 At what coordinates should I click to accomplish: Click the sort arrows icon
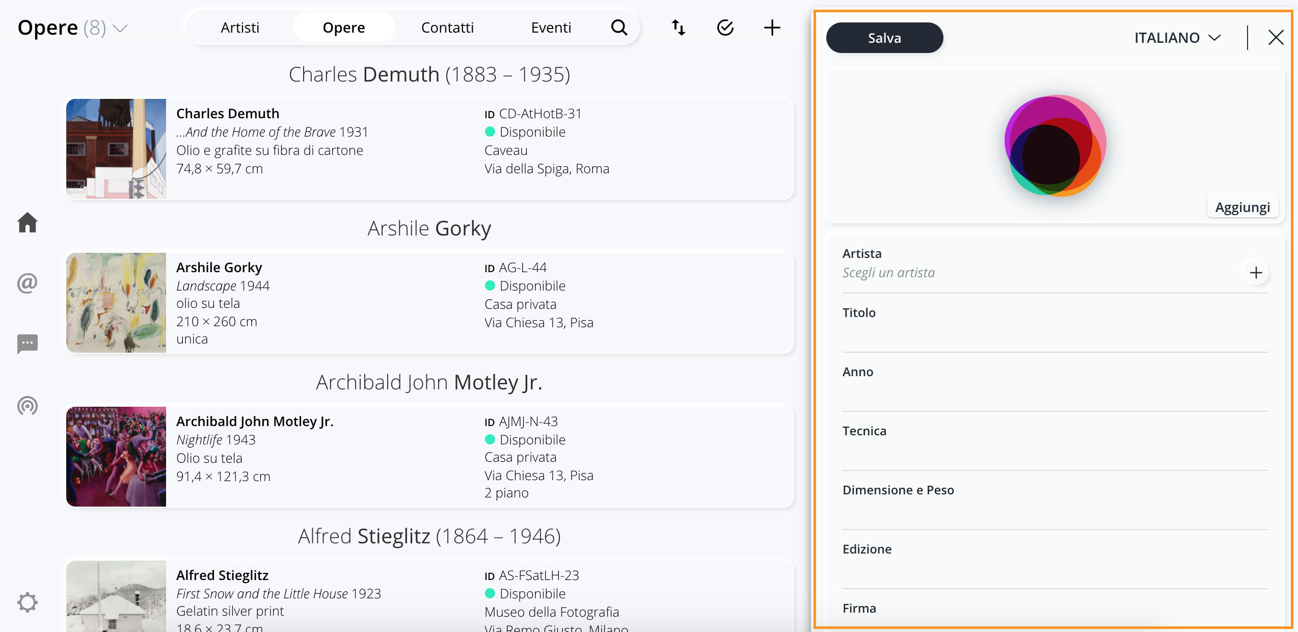pyautogui.click(x=678, y=28)
